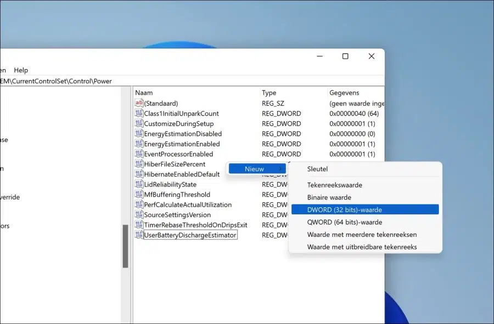The height and width of the screenshot is (324, 494).
Task: Click the EnergyEstimationEnabled DWORD icon
Action: (x=139, y=144)
